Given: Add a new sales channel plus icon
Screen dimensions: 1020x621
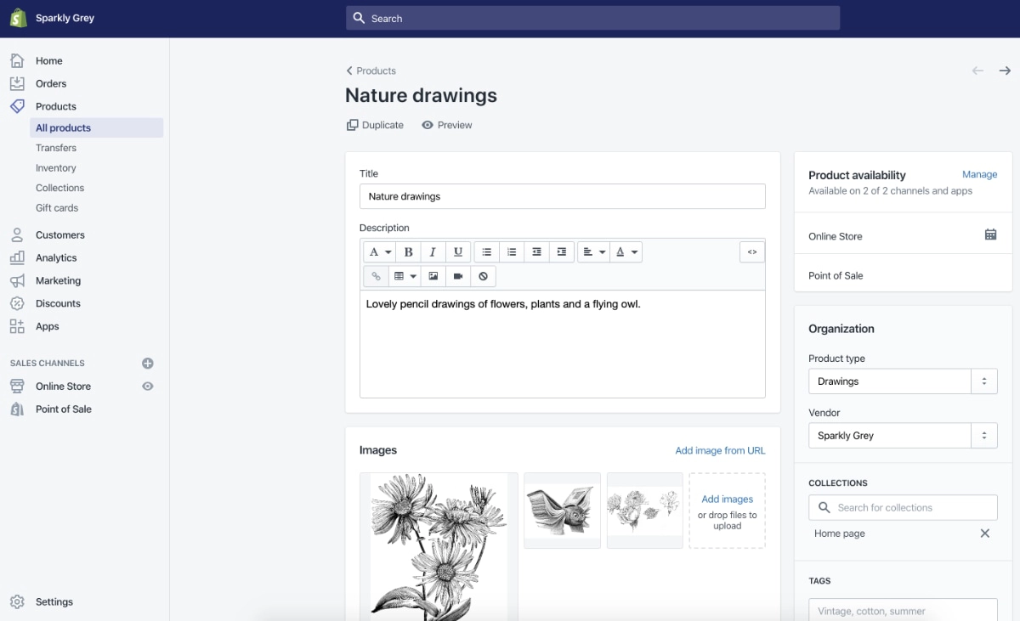Looking at the screenshot, I should pos(148,364).
